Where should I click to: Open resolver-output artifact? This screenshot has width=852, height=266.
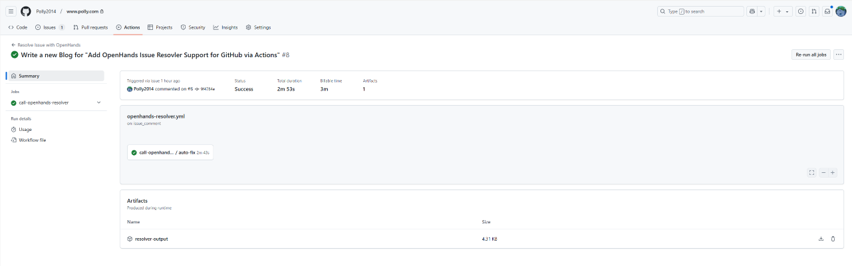[151, 238]
